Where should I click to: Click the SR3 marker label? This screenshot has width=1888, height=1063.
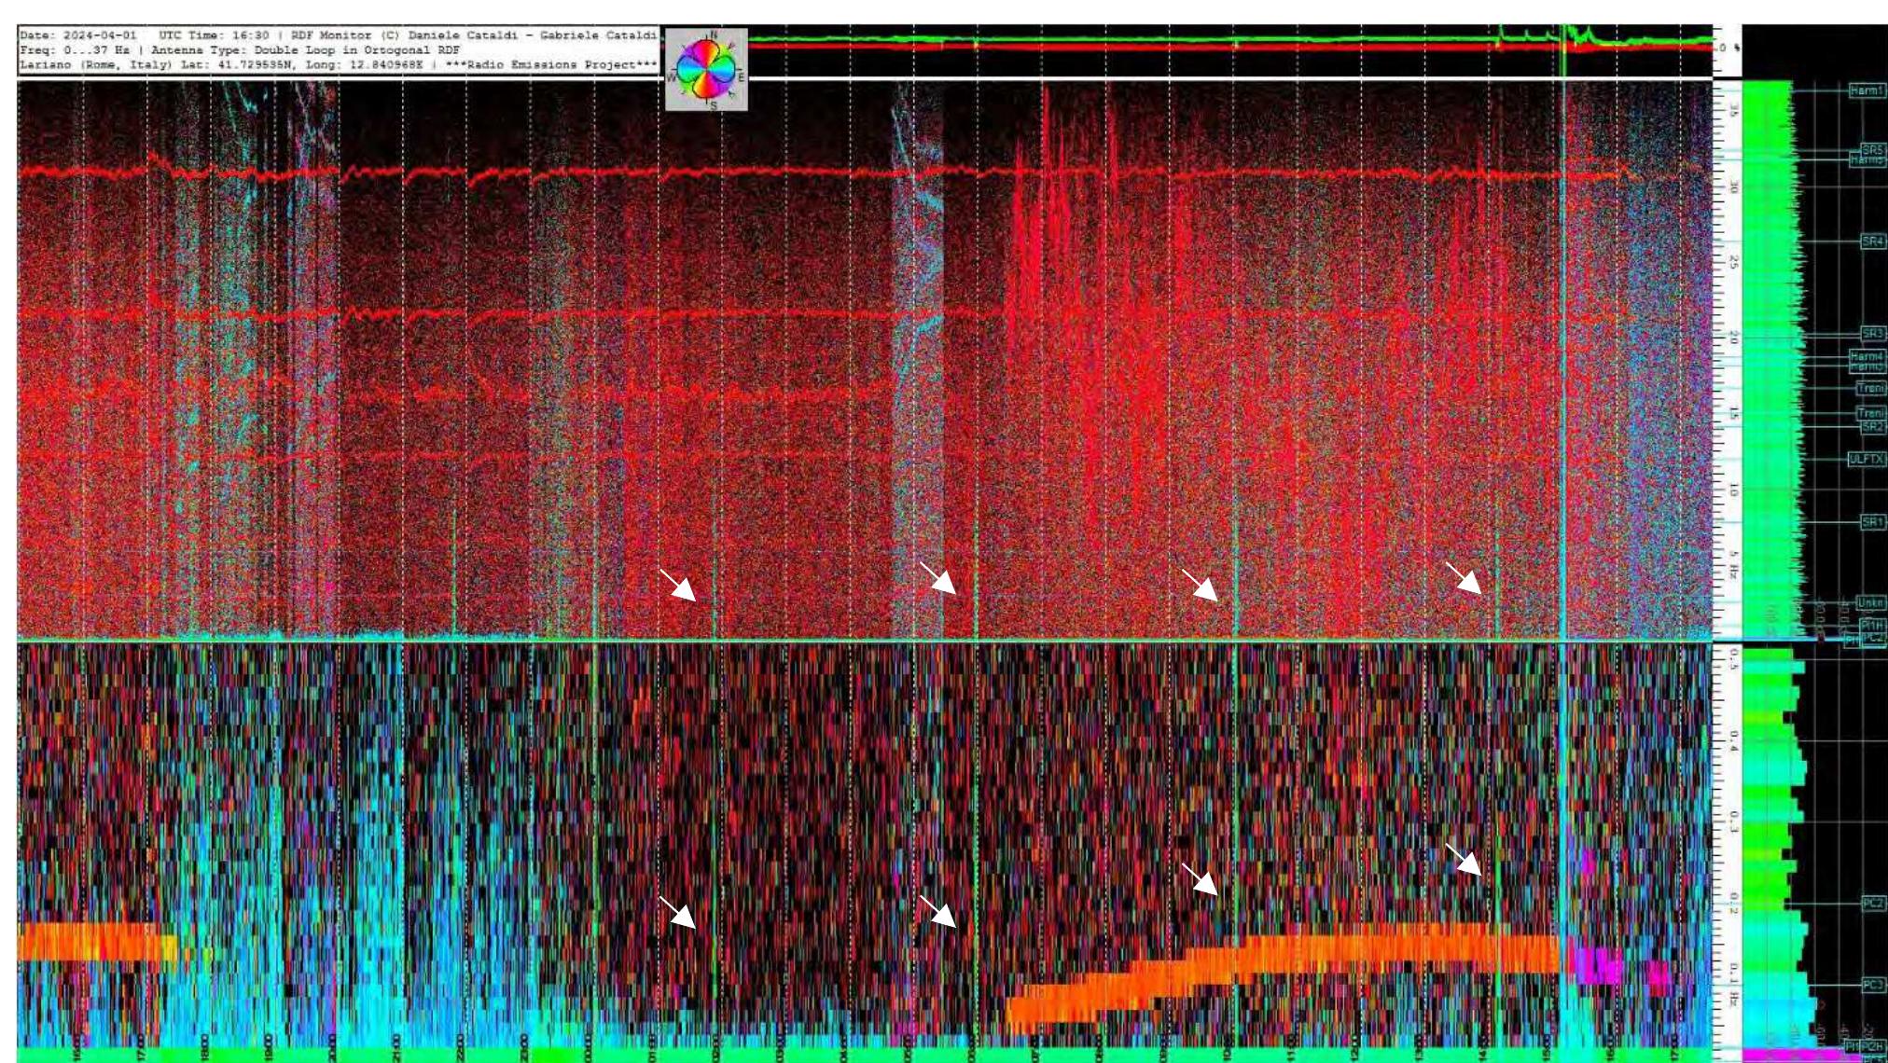1872,333
